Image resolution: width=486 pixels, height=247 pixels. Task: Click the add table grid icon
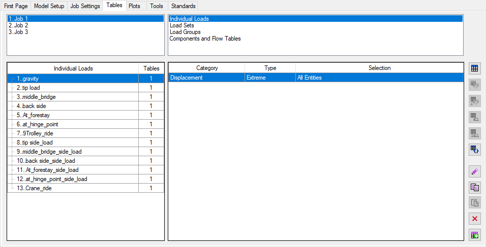[475, 68]
